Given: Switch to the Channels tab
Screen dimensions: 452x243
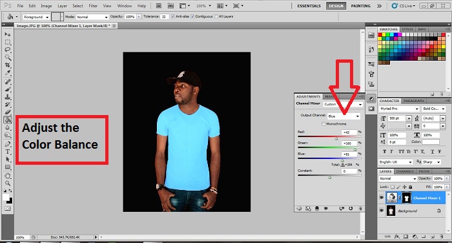Looking at the screenshot, I should [405, 171].
